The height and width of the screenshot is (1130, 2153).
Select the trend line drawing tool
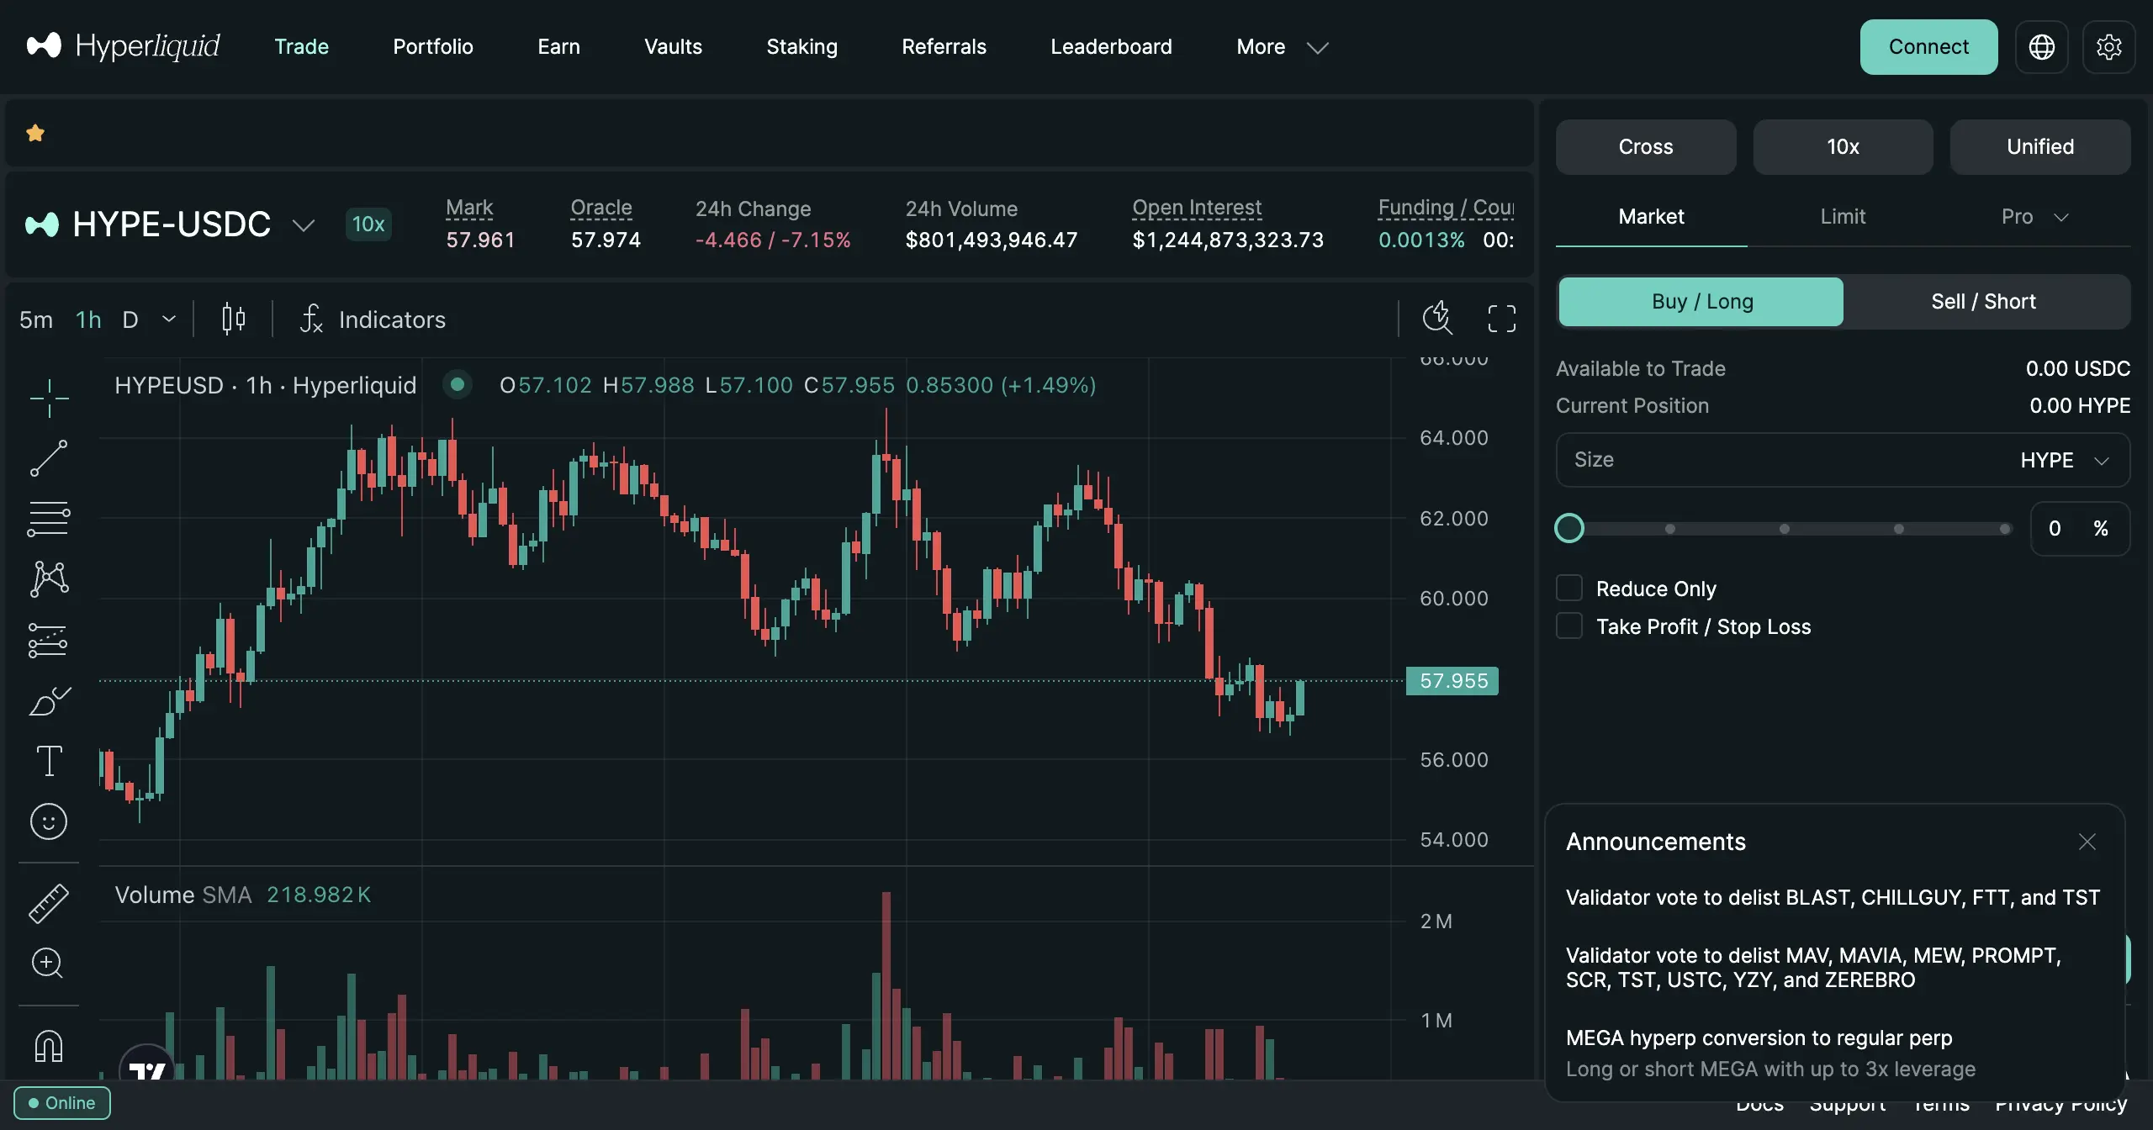[x=49, y=458]
